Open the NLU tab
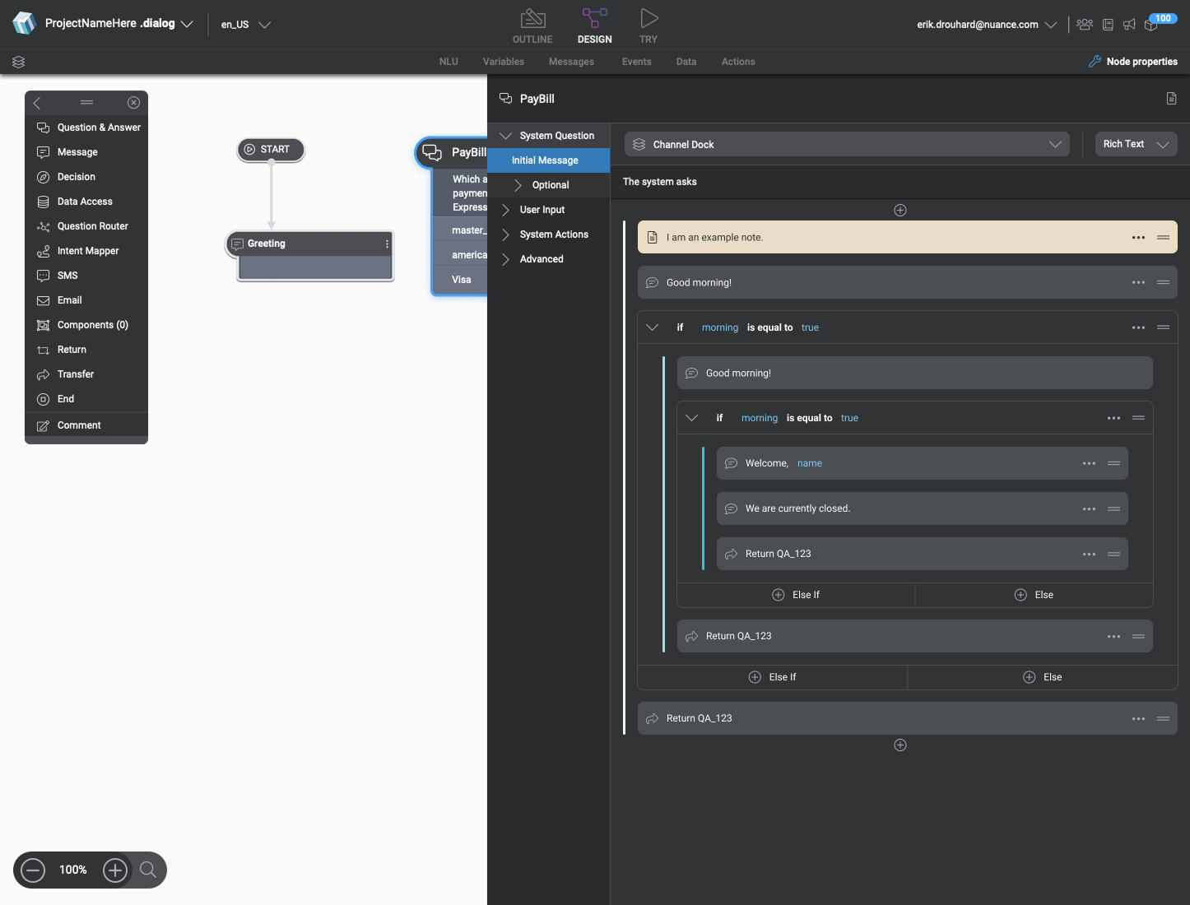This screenshot has height=905, width=1190. [x=449, y=62]
